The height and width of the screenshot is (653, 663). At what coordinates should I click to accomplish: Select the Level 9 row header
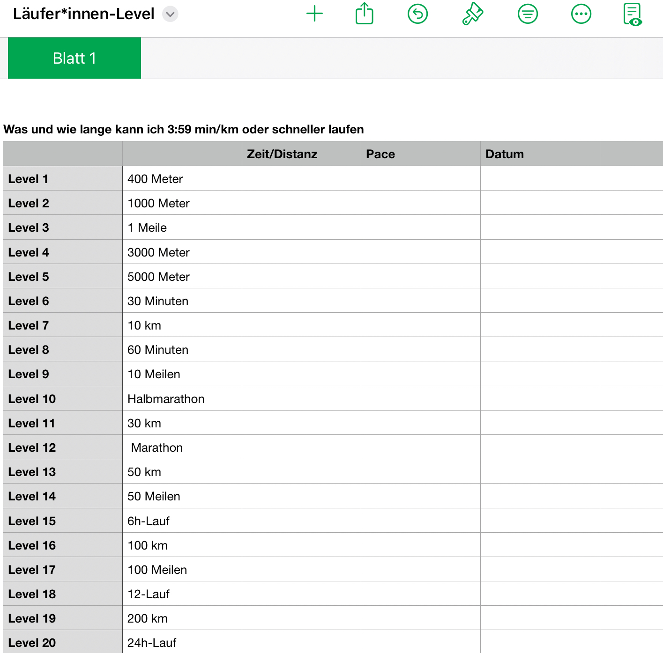click(63, 374)
